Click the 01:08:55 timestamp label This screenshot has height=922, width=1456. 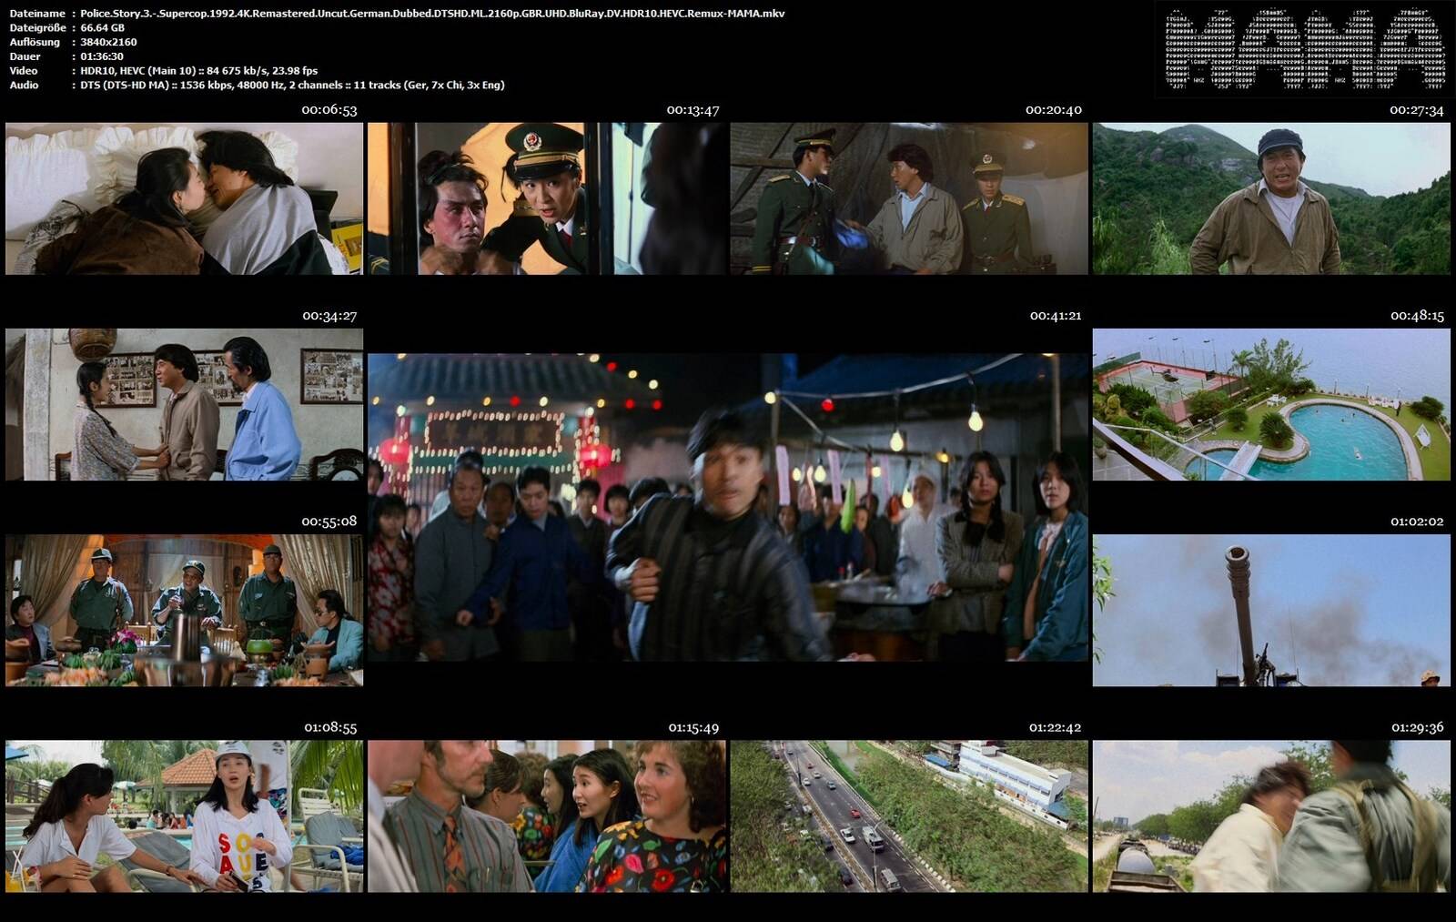(x=330, y=728)
